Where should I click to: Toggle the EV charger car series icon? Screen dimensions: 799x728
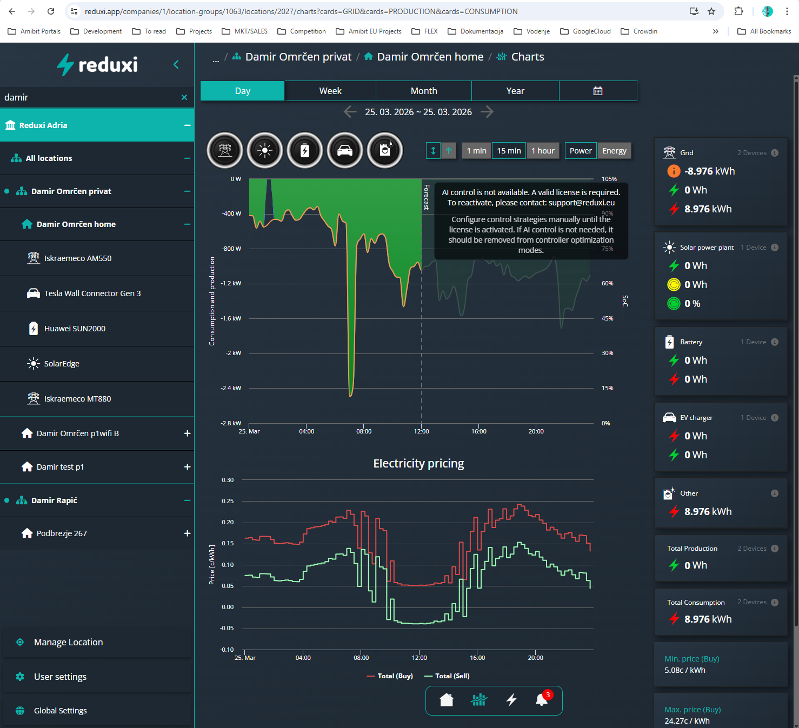[x=345, y=150]
